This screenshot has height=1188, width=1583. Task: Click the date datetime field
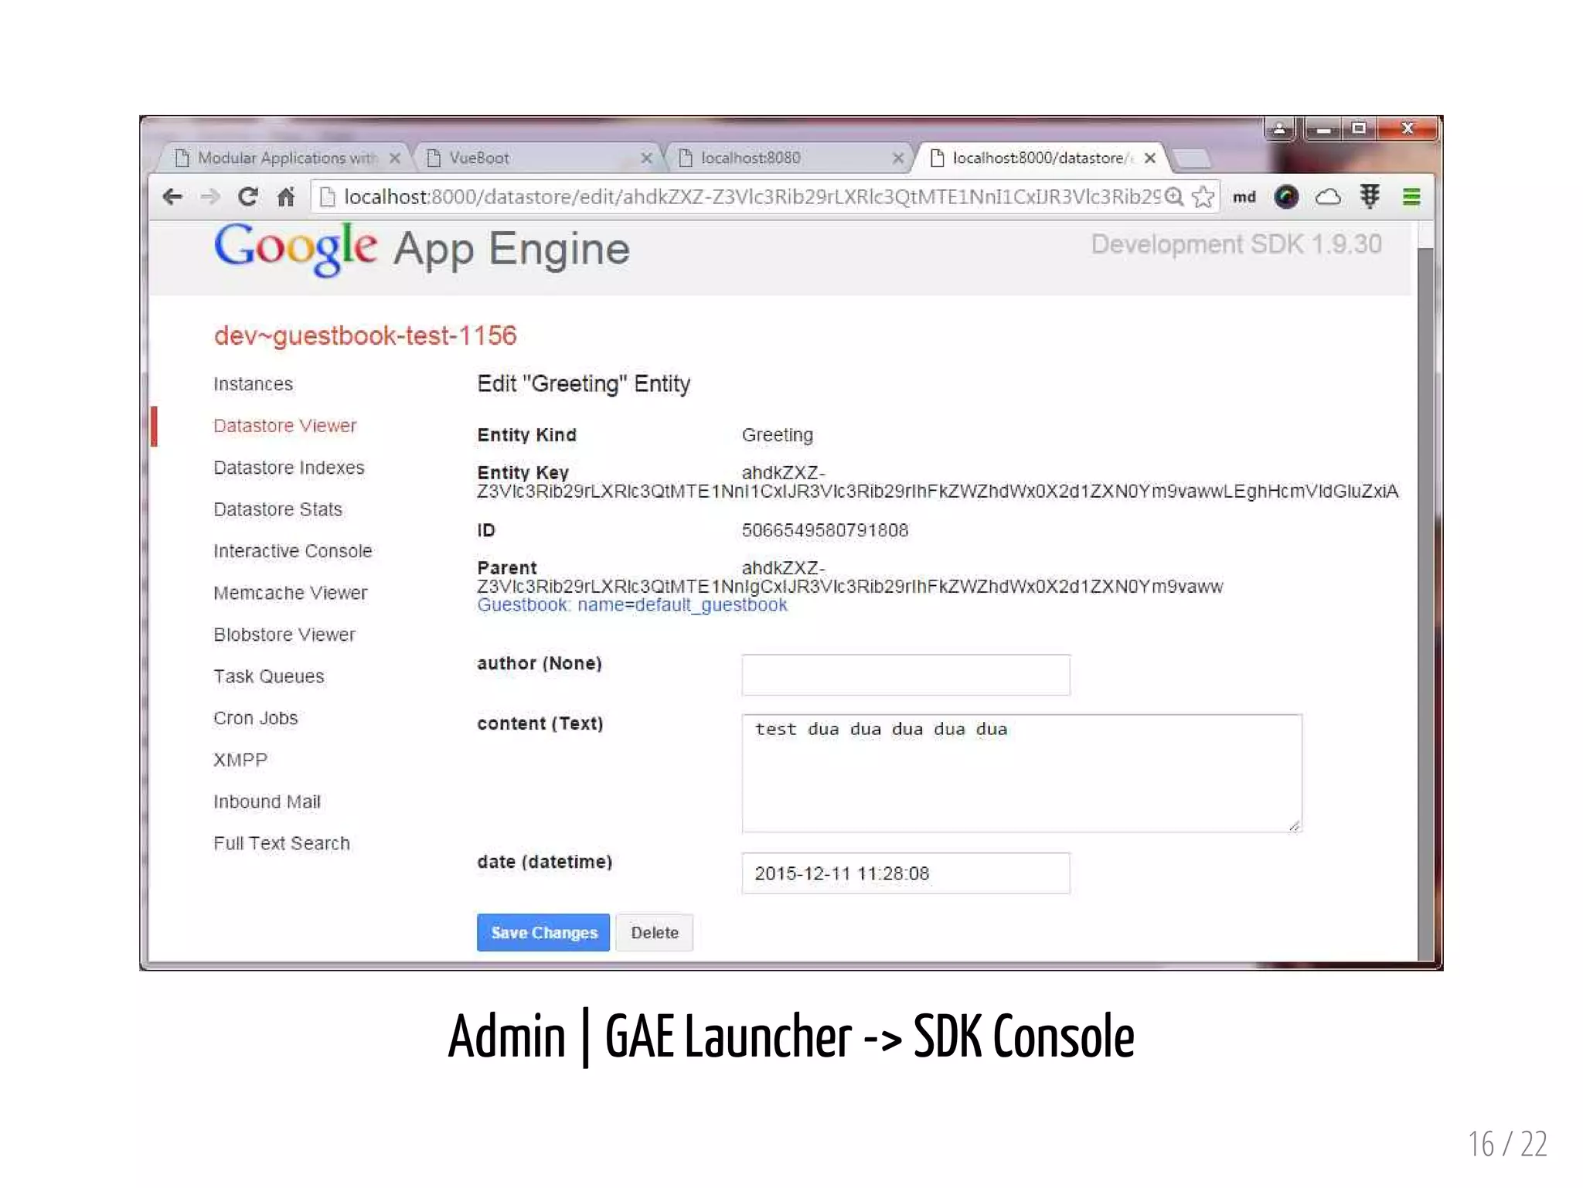905,873
